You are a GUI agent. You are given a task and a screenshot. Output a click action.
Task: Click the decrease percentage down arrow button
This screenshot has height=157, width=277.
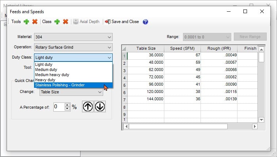pyautogui.click(x=100, y=107)
